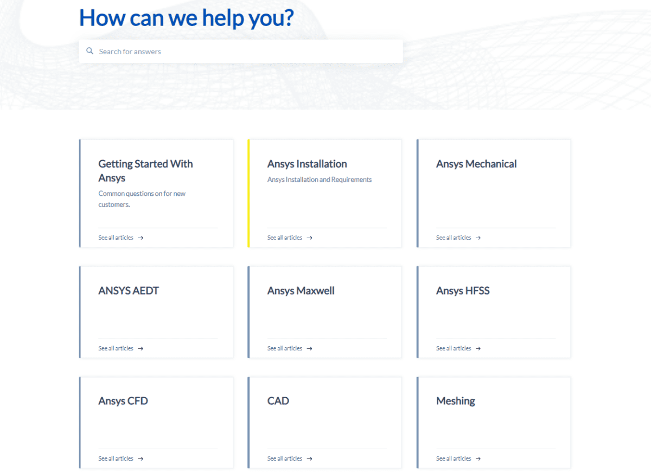Open the Getting Started With Ansys heading
This screenshot has height=472, width=651.
145,170
